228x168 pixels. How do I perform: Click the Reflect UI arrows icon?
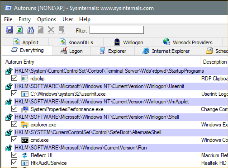tap(25, 155)
